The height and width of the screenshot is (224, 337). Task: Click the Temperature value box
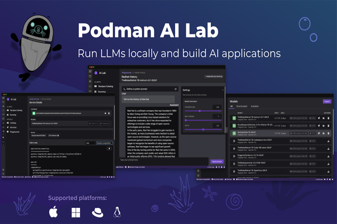pos(217,107)
